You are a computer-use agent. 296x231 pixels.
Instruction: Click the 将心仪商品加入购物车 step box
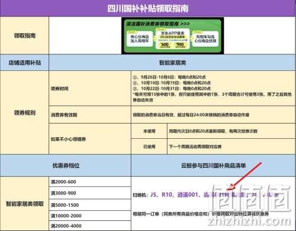140,39
